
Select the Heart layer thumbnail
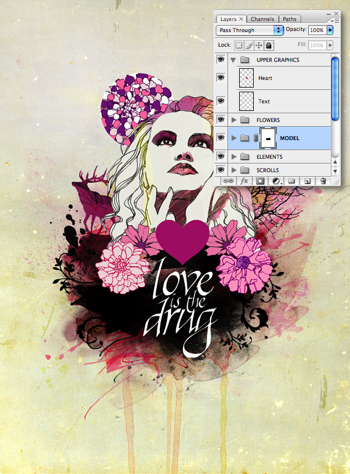(246, 78)
